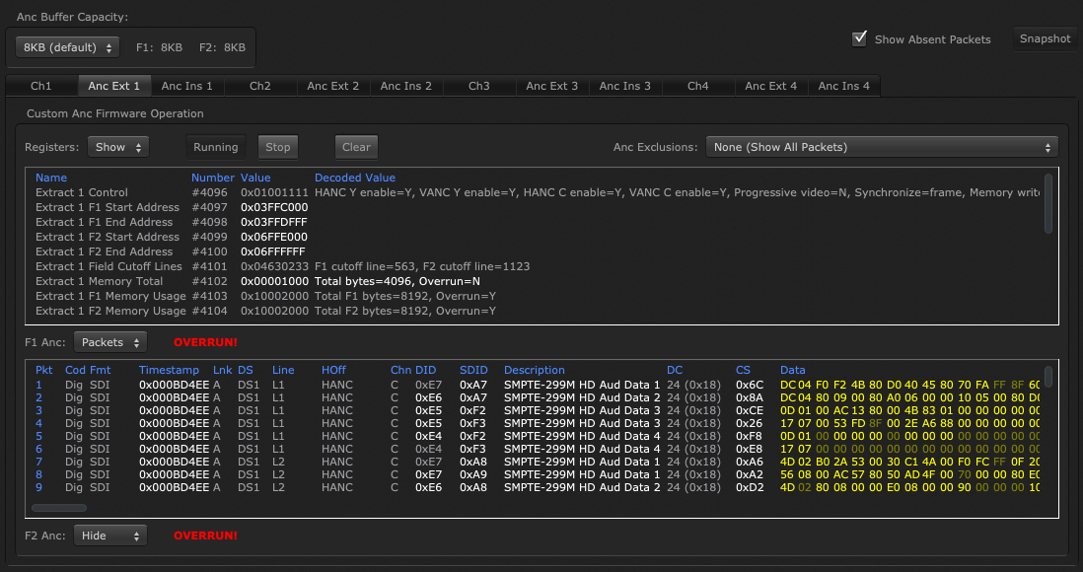
Task: Click the register list vertical scrollbar
Action: pyautogui.click(x=1047, y=204)
